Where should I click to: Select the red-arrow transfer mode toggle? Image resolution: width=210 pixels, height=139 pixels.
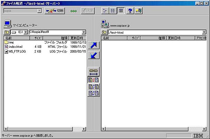(x=93, y=80)
